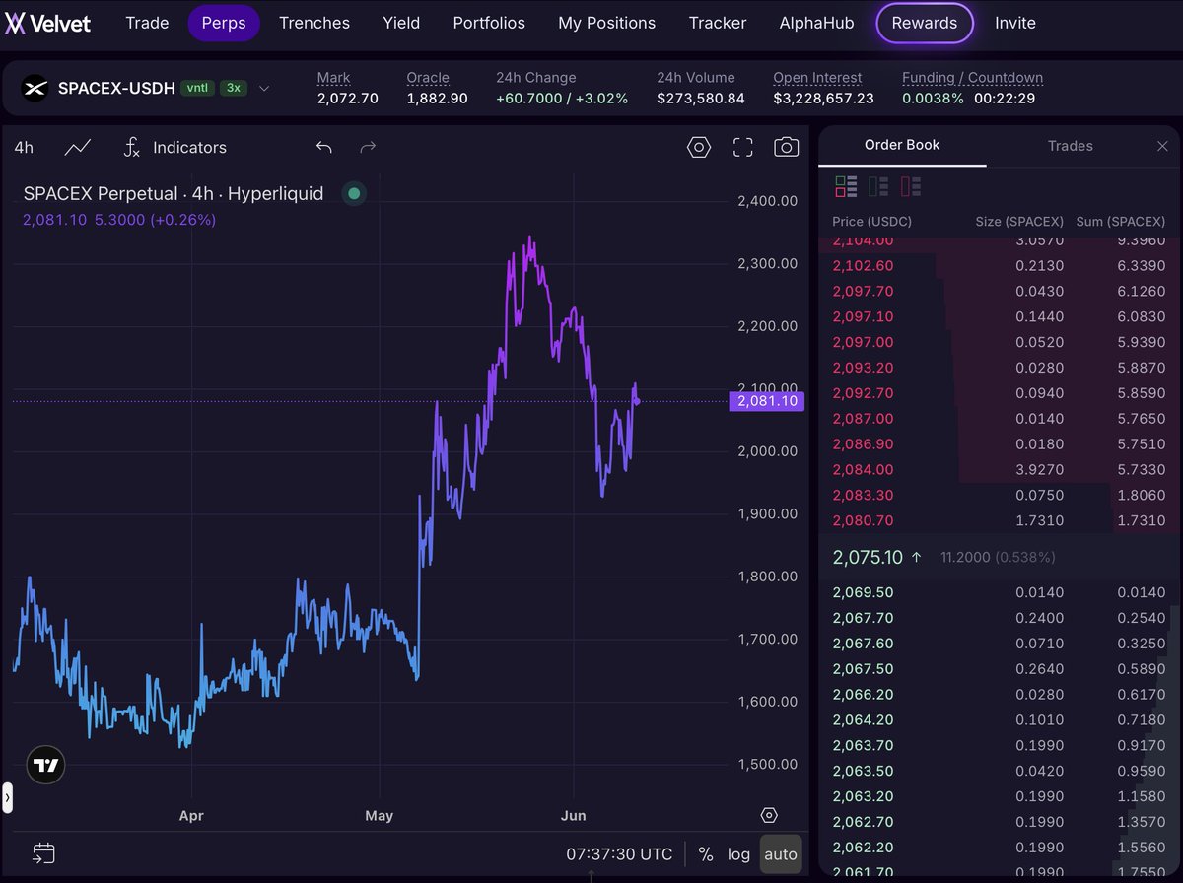1183x883 pixels.
Task: Click the Price (USDC) column header
Action: [871, 221]
